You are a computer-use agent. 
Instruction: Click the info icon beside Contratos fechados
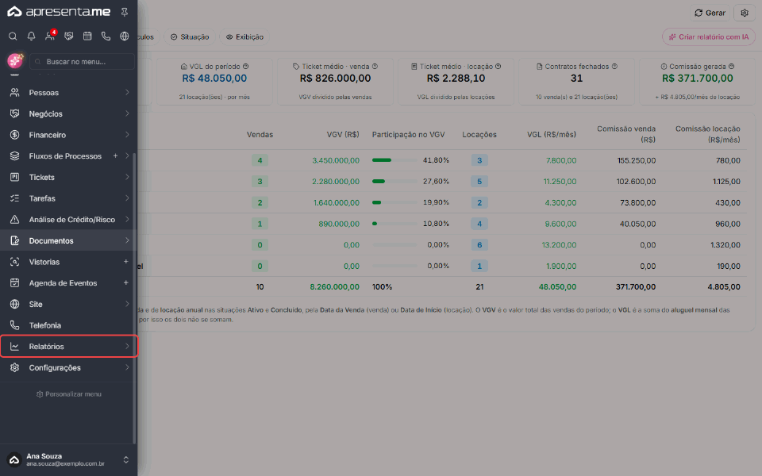[614, 67]
